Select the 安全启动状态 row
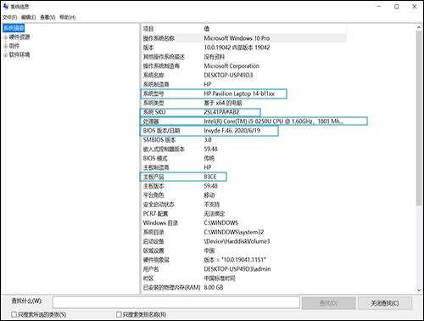Image resolution: width=424 pixels, height=321 pixels. pyautogui.click(x=244, y=205)
